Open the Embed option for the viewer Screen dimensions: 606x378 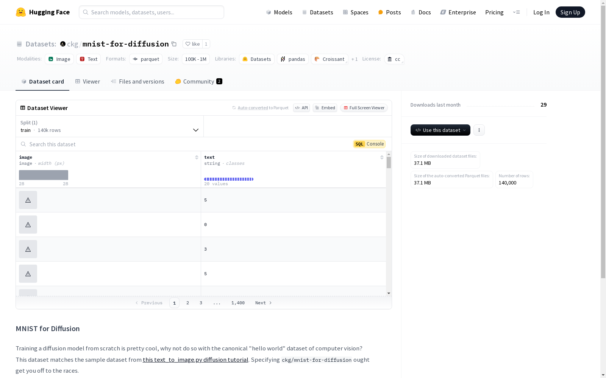point(325,108)
